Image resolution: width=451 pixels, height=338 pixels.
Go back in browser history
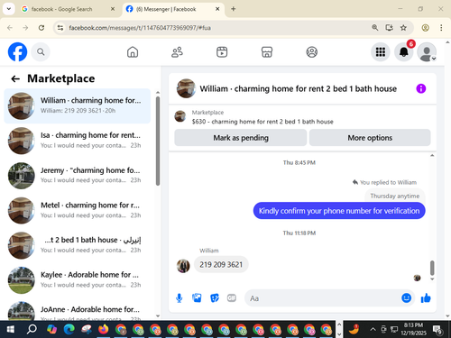coord(10,28)
